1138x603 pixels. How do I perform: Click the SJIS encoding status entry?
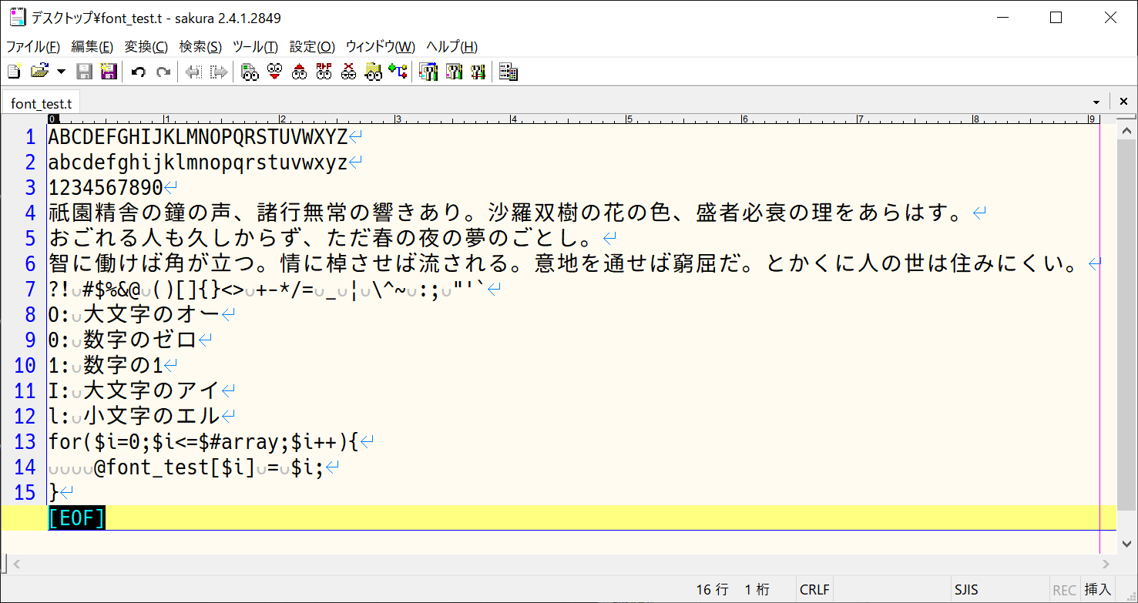[x=965, y=590]
